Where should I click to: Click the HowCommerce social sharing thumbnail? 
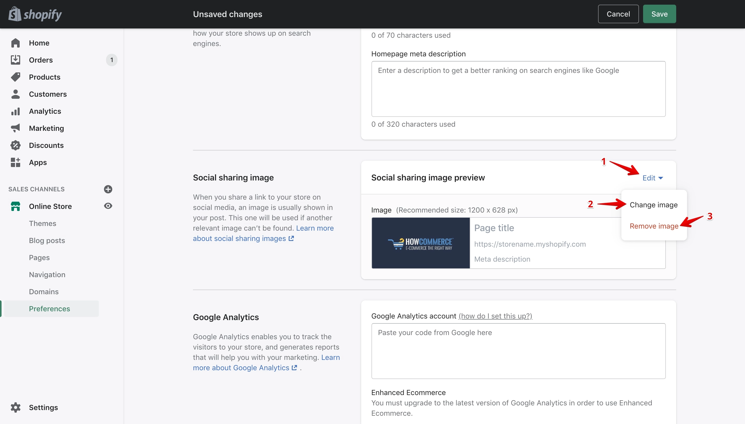(x=421, y=243)
